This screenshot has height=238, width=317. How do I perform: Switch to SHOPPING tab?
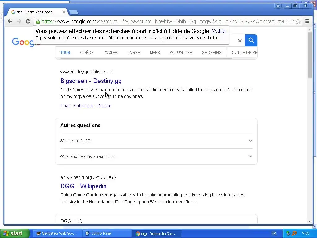(212, 53)
